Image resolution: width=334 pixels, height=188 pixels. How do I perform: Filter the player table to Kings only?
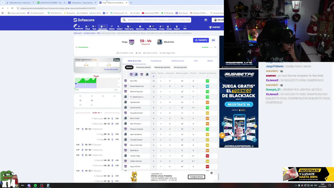click(x=142, y=74)
